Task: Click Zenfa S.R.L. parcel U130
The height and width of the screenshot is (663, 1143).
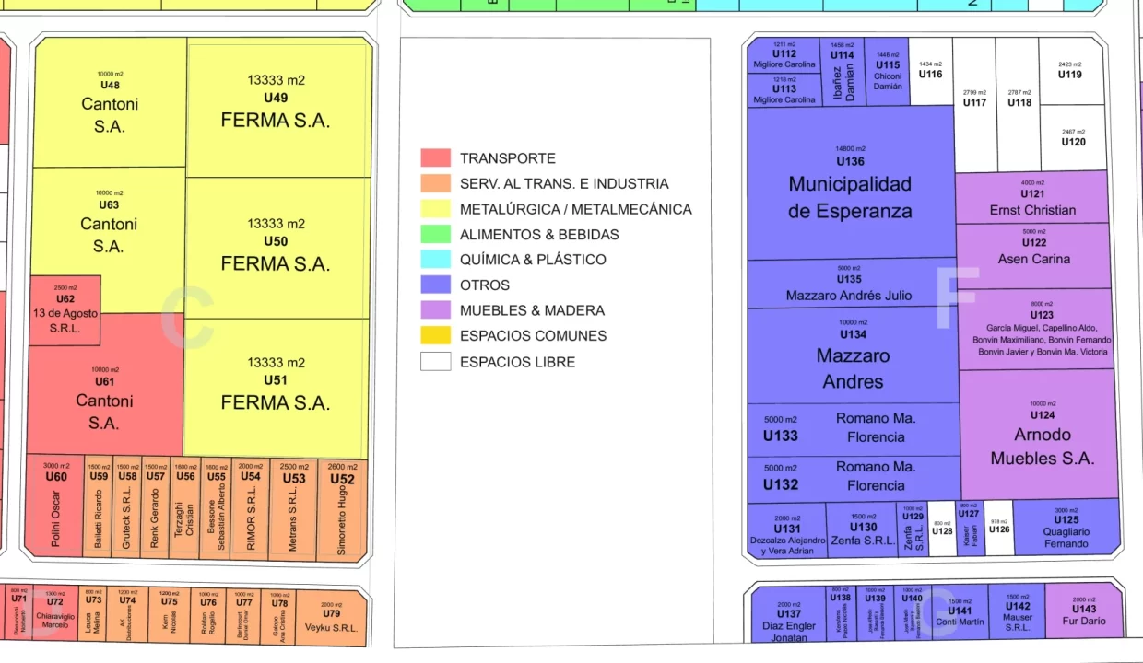Action: [x=863, y=529]
